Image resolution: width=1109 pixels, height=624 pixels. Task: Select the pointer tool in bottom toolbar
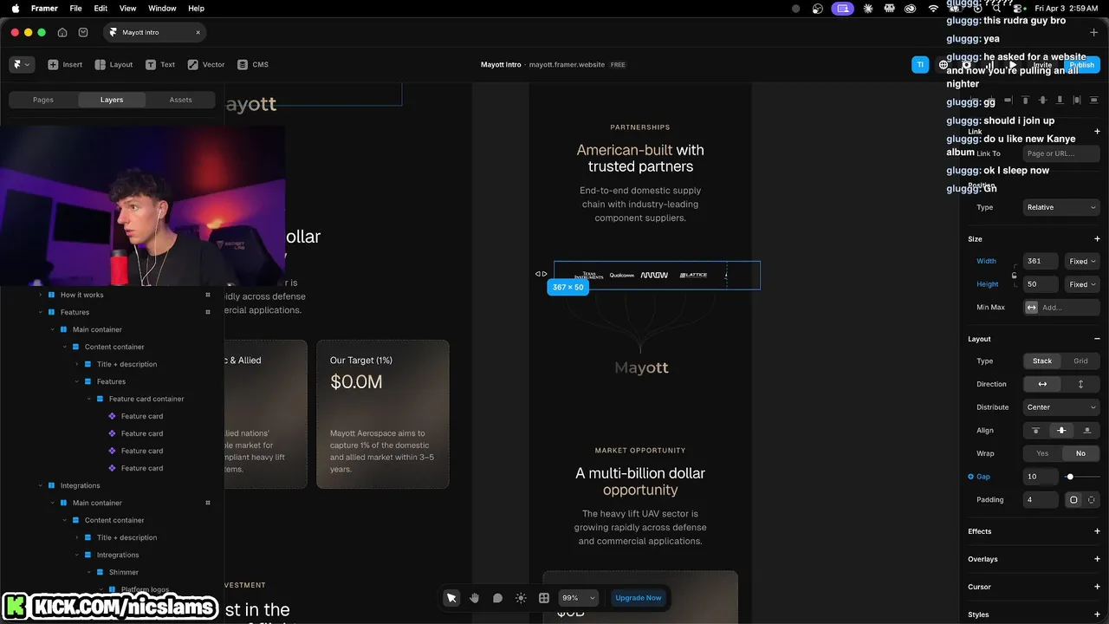451,598
